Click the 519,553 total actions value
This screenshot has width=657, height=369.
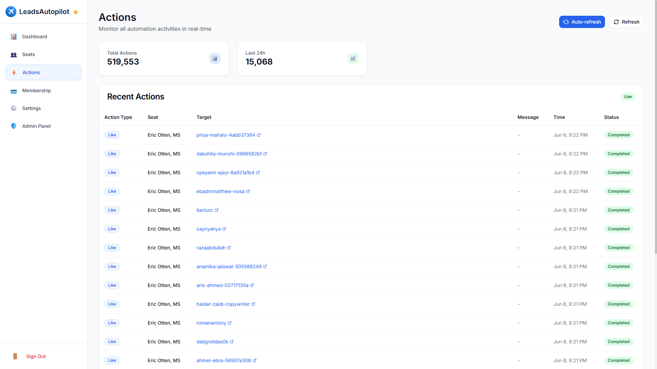(123, 62)
